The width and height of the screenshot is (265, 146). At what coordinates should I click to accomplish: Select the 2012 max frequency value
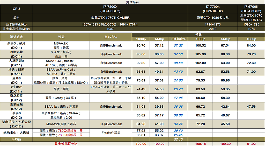213,29
